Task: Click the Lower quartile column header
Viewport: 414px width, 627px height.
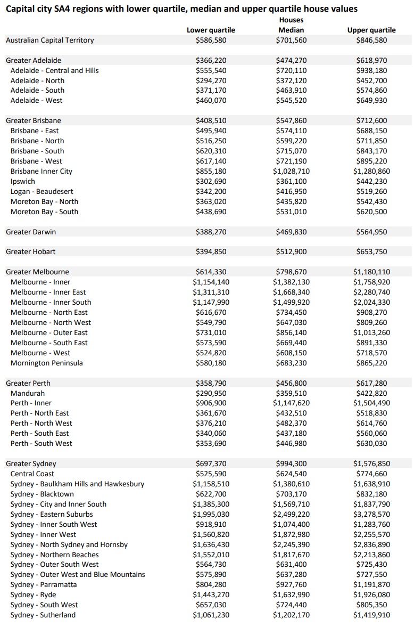Action: tap(211, 30)
